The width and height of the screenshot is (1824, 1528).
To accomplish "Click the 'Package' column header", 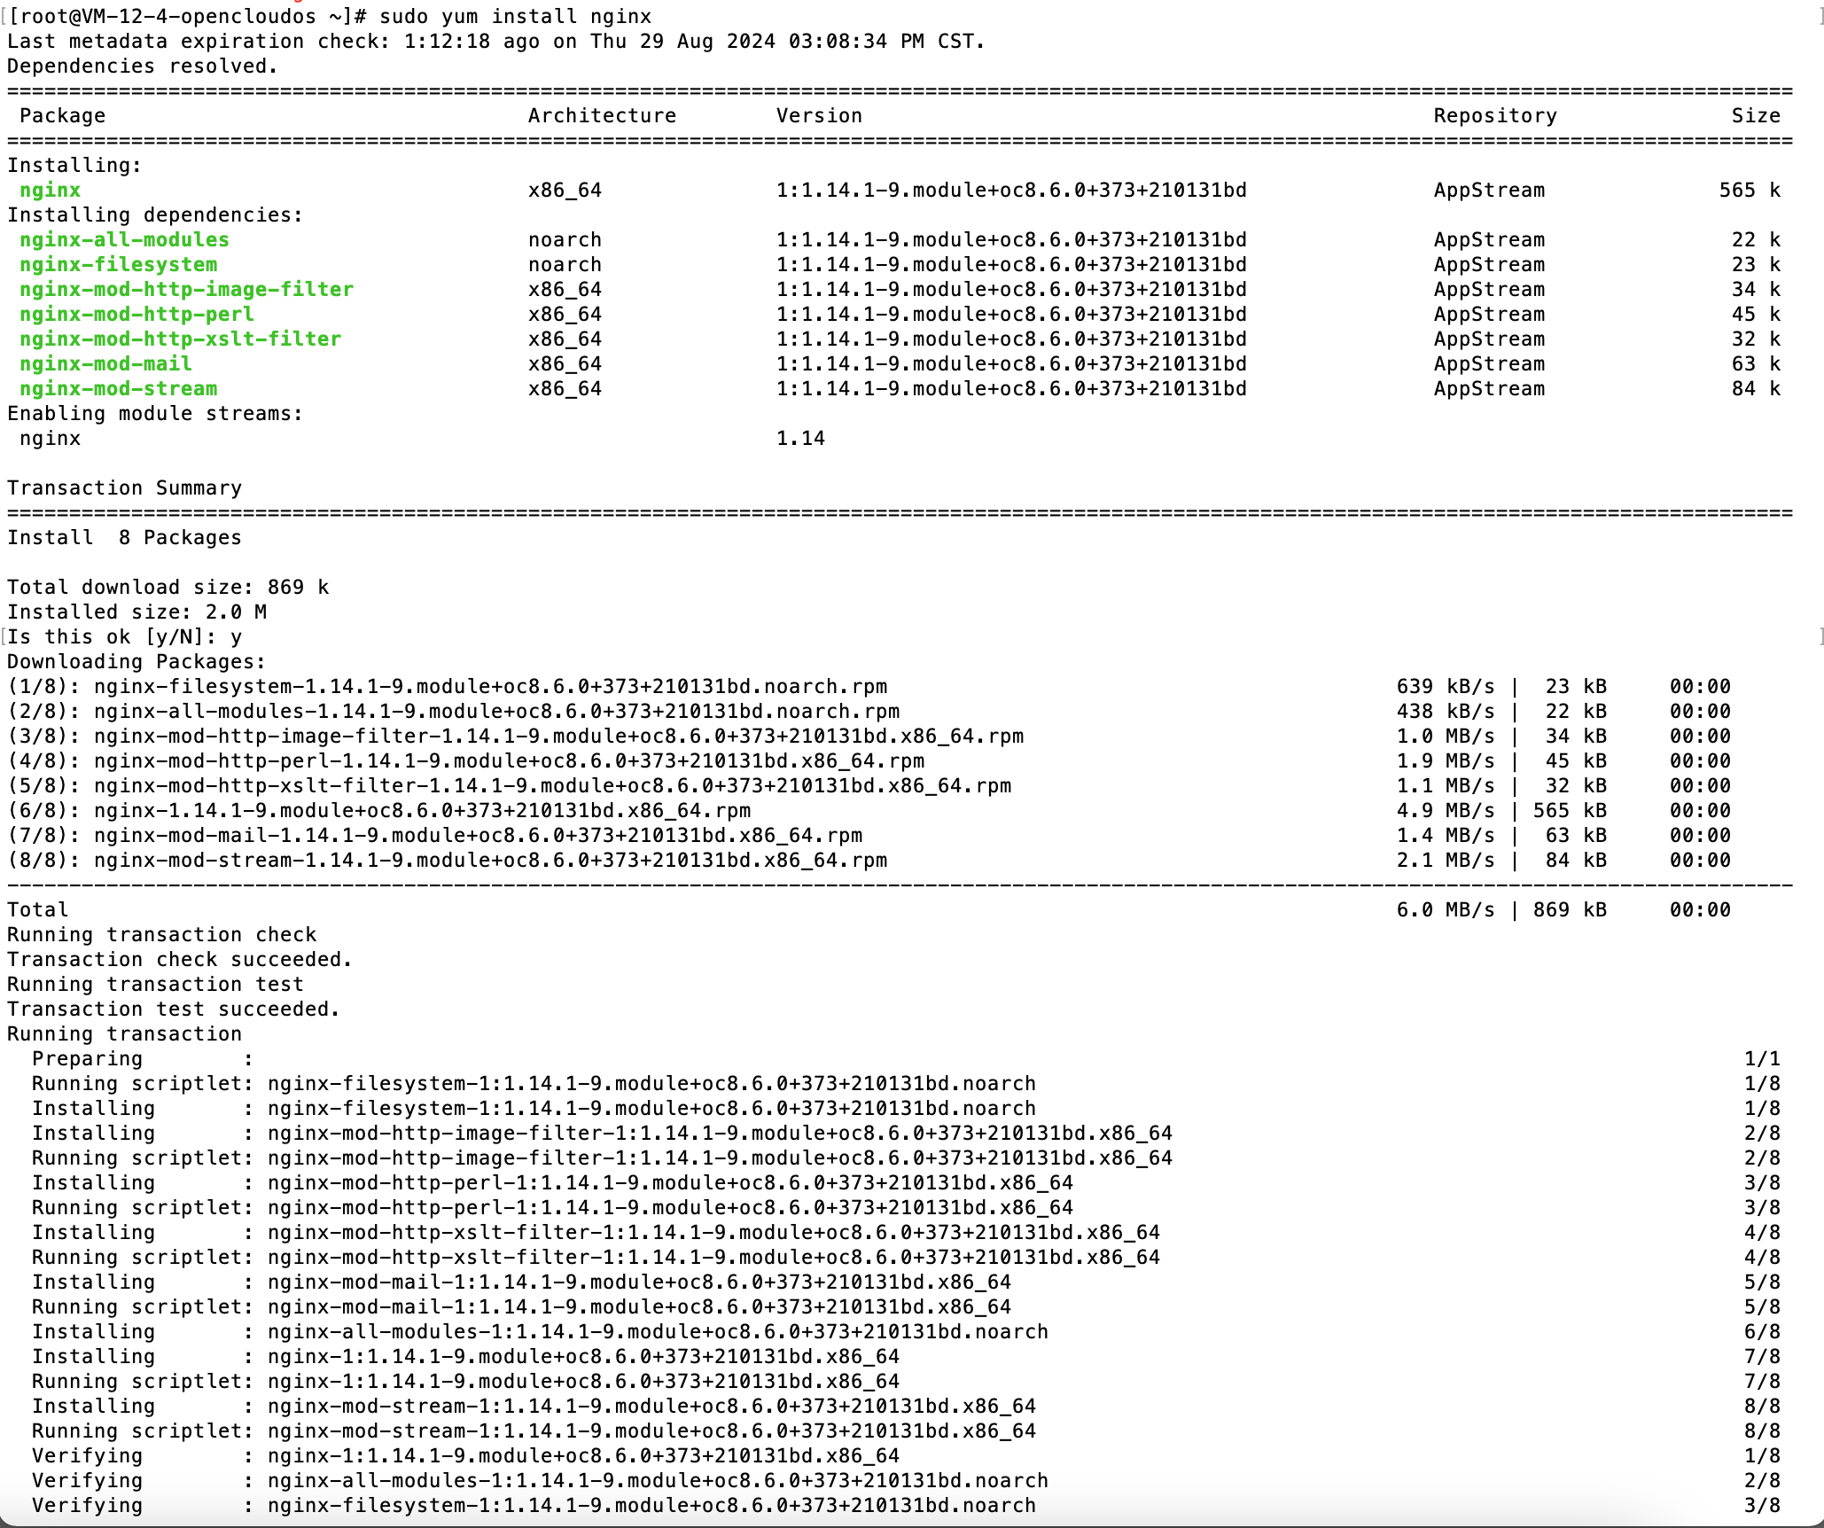I will [63, 116].
